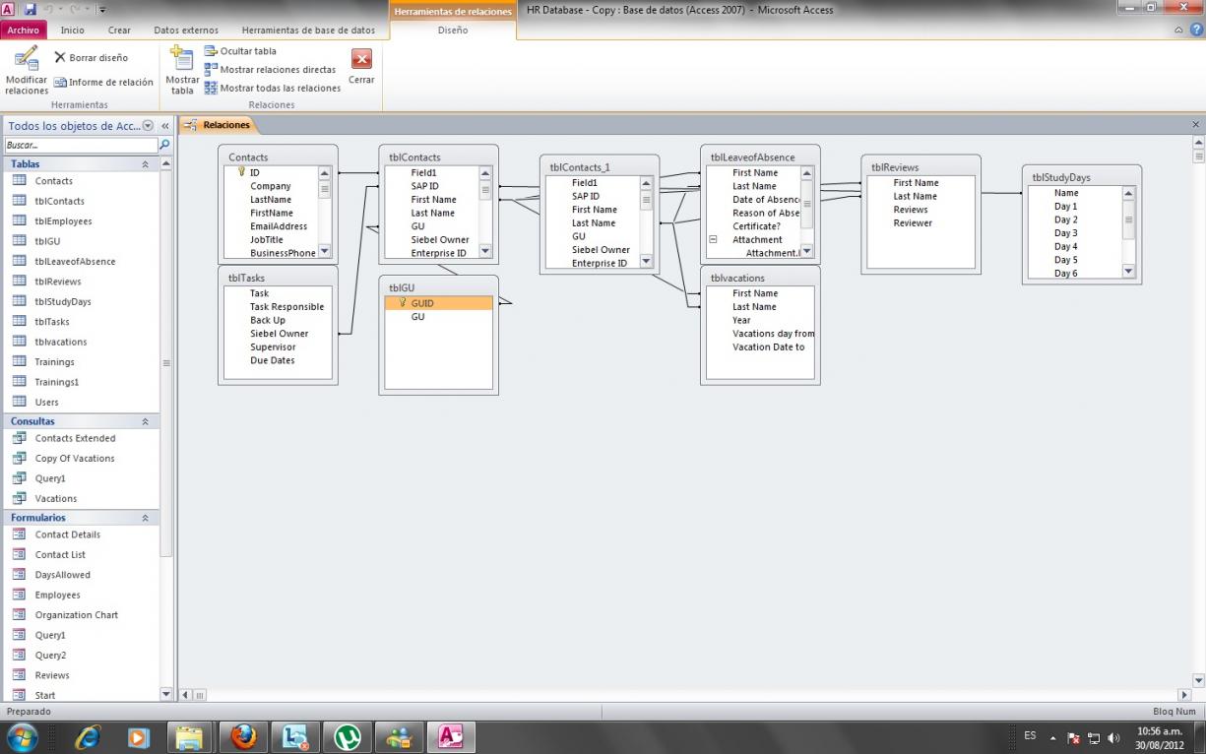This screenshot has width=1206, height=754.
Task: Launch Internet Explorer from taskbar
Action: pos(88,736)
